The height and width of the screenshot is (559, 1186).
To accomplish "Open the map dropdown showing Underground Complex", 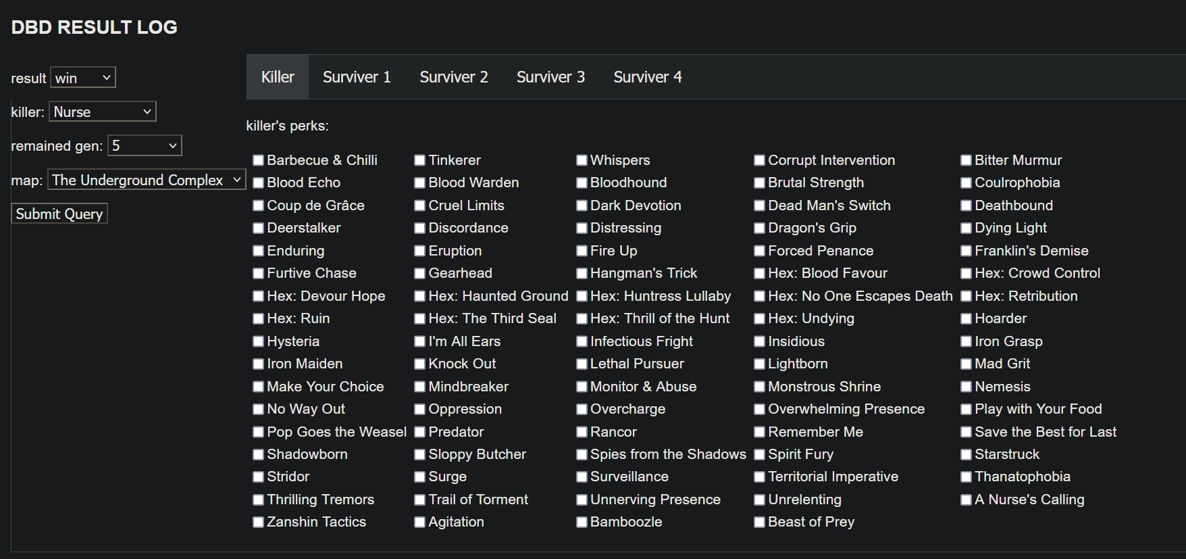I will [147, 180].
